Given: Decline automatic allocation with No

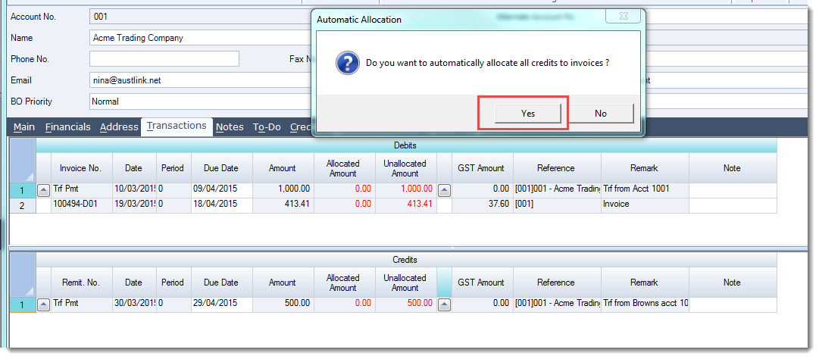Looking at the screenshot, I should 601,114.
